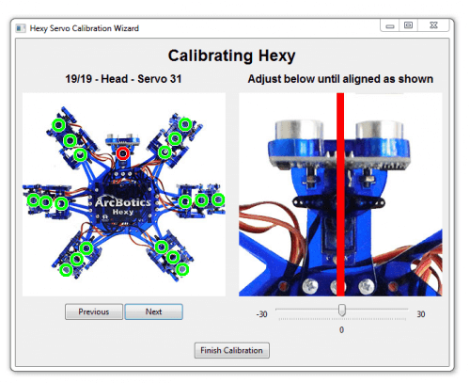The width and height of the screenshot is (470, 383).
Task: Select the top-left leg innermost green servo circle
Action: coord(81,154)
